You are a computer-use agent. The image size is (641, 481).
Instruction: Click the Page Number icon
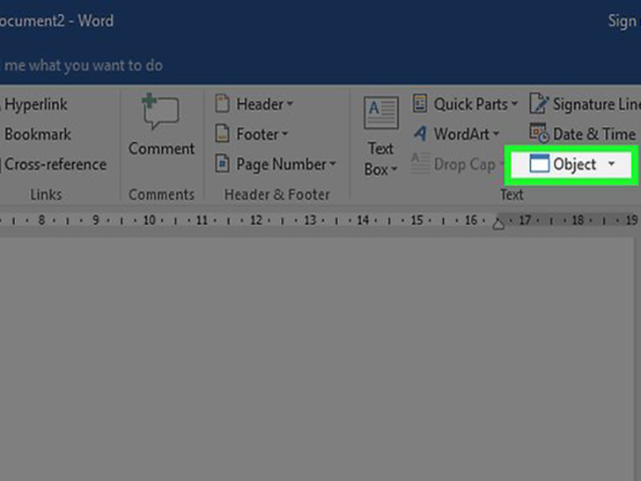[x=222, y=164]
